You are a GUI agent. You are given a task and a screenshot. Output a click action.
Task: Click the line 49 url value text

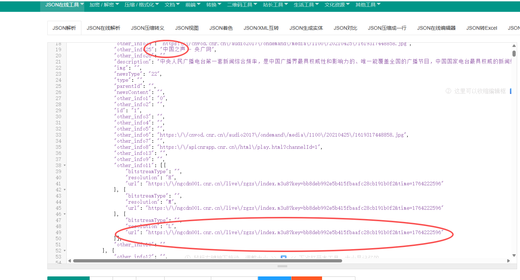click(294, 232)
